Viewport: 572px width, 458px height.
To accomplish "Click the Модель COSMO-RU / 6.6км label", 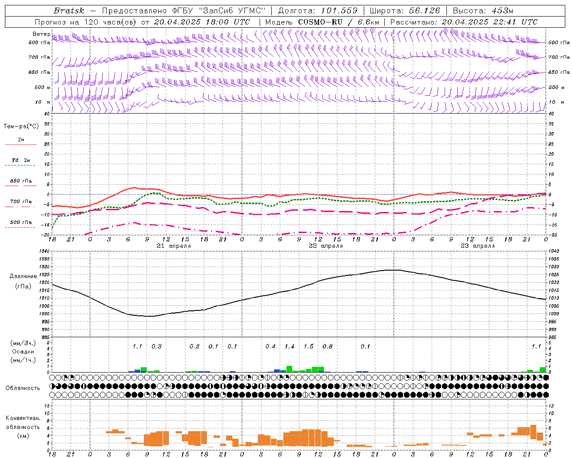I will point(322,22).
